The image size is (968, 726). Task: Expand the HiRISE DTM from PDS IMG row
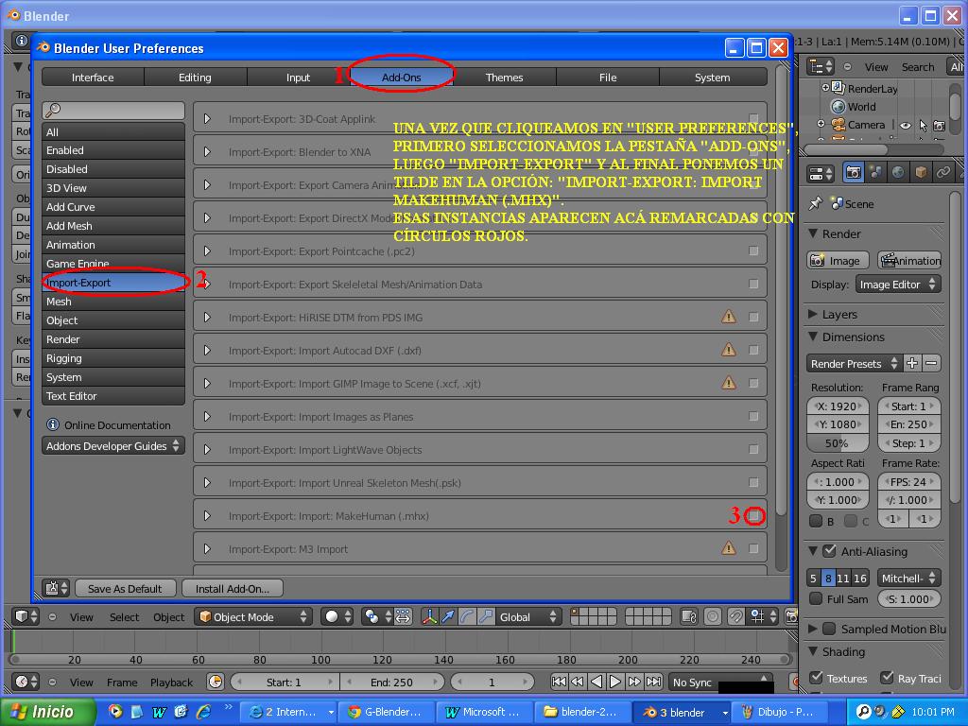[207, 318]
